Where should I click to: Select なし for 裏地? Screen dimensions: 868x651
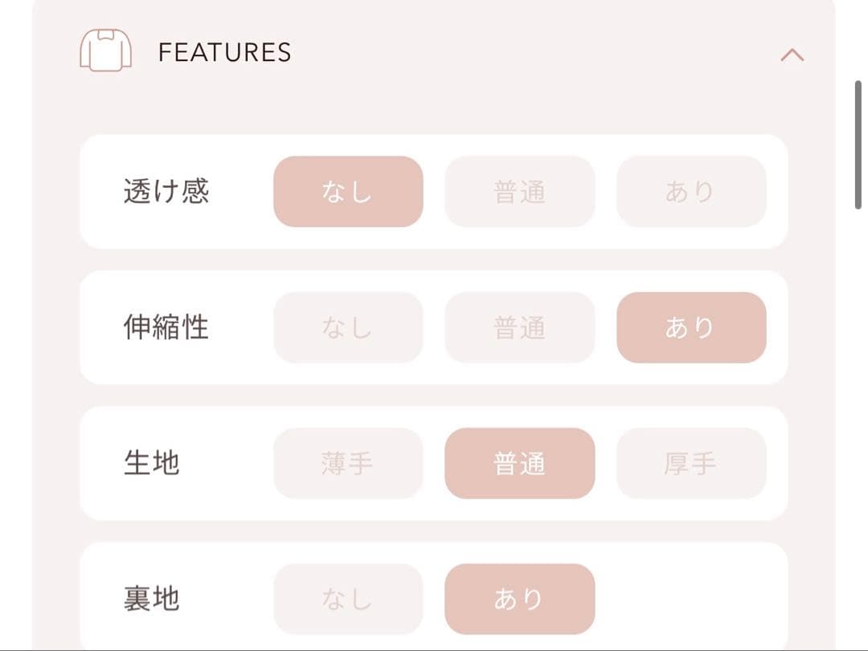tap(348, 597)
